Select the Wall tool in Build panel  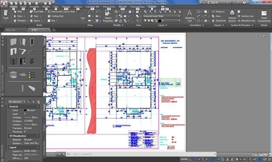coord(18,11)
